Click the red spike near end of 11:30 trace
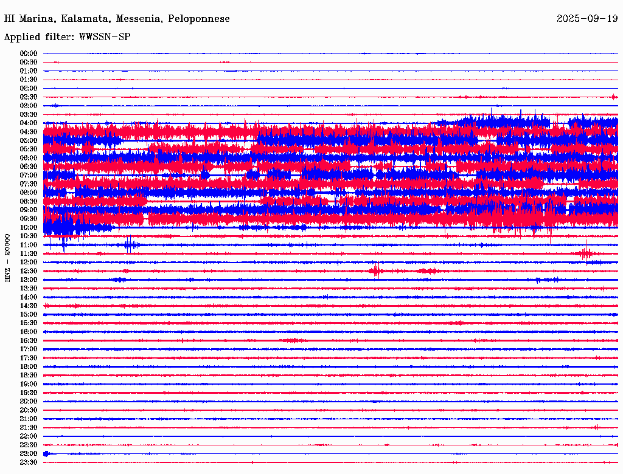 tap(586, 253)
